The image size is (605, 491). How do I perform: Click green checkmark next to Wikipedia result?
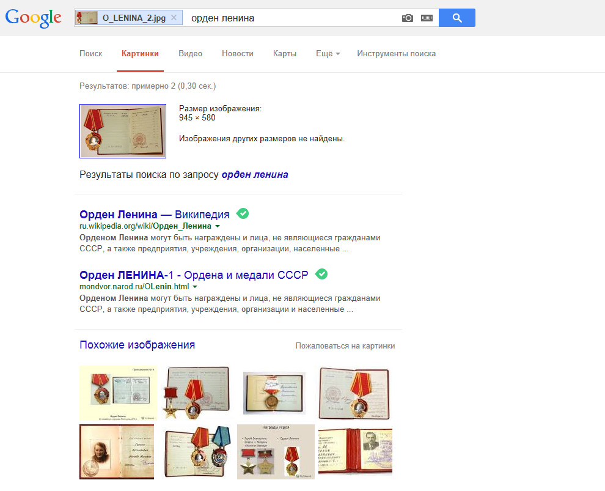(243, 213)
